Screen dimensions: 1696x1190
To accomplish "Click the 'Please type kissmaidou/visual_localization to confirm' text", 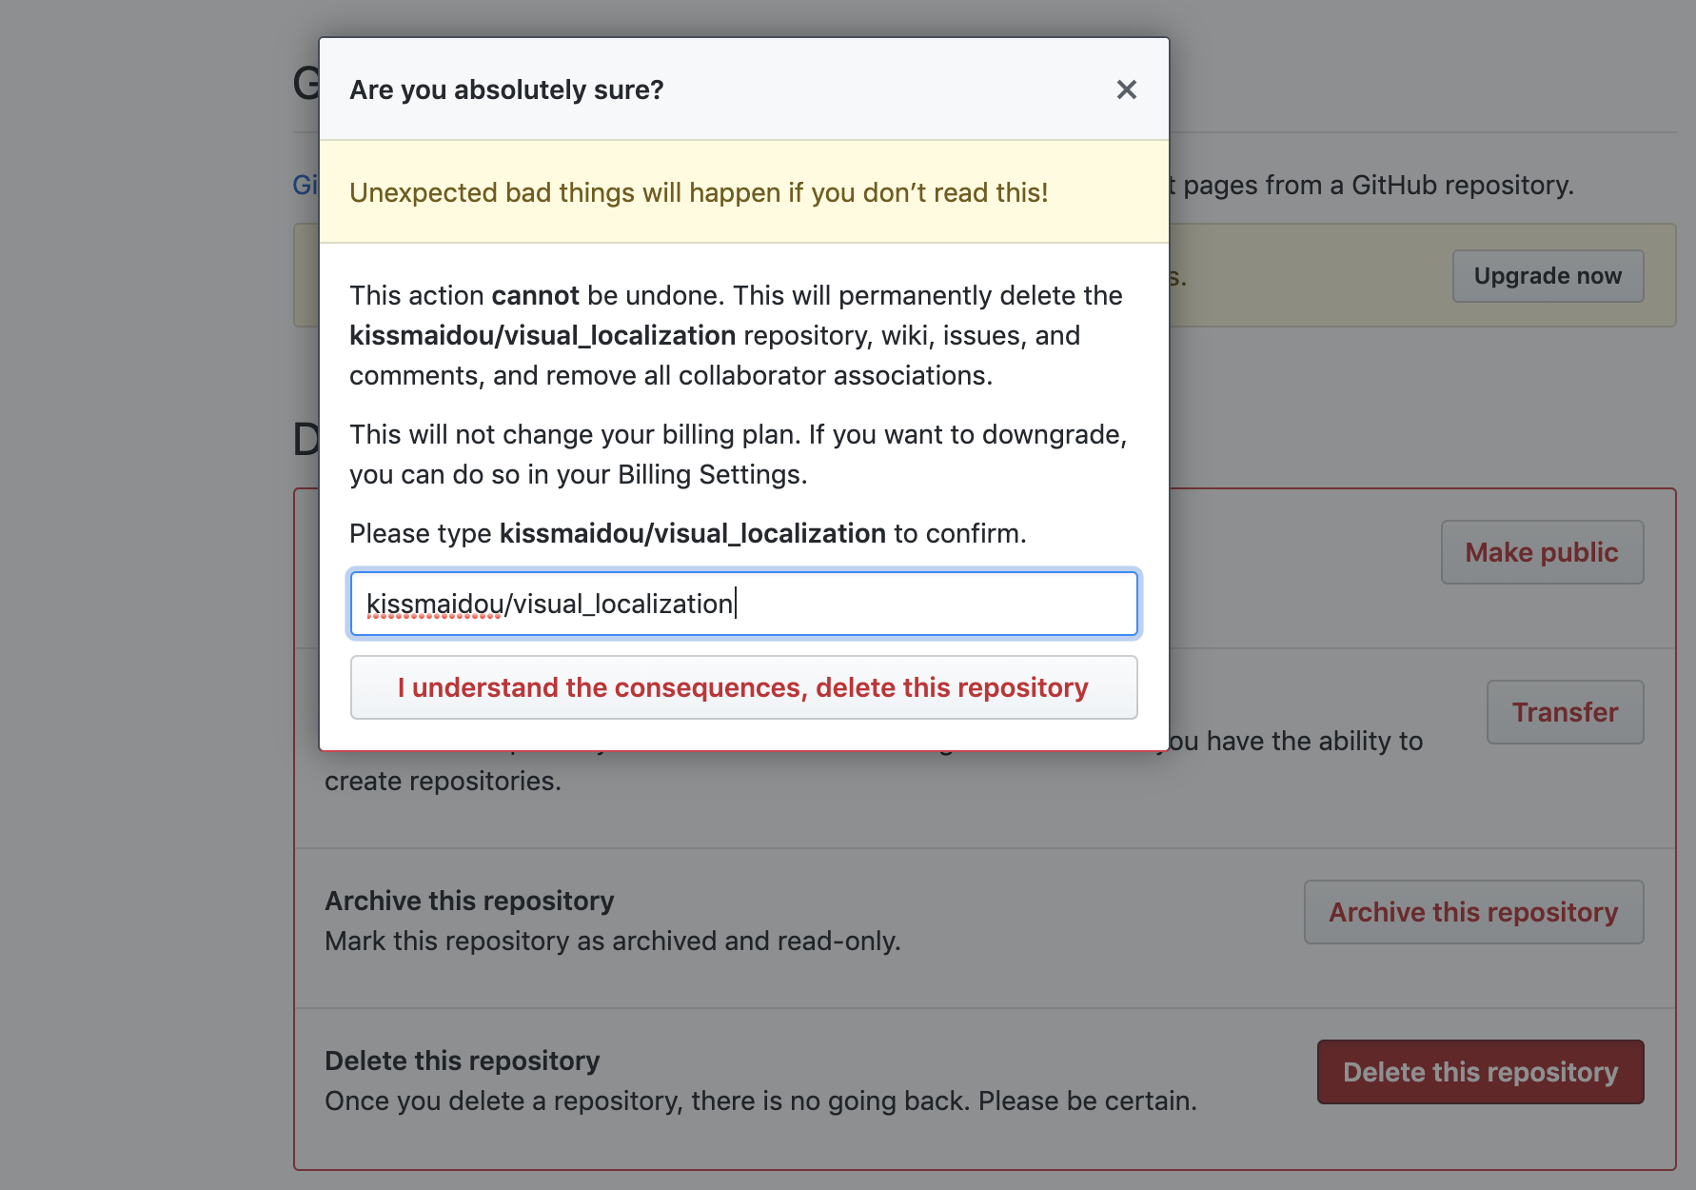I will pos(688,533).
